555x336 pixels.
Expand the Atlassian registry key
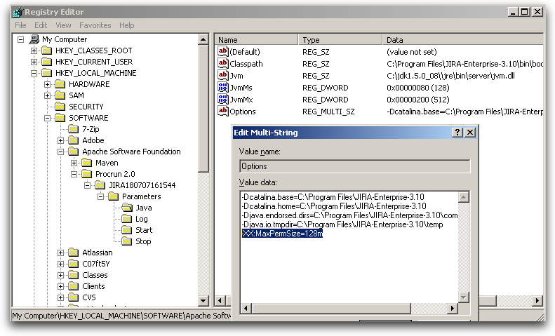tap(61, 253)
